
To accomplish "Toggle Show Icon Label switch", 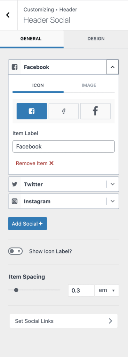I will tap(15, 251).
